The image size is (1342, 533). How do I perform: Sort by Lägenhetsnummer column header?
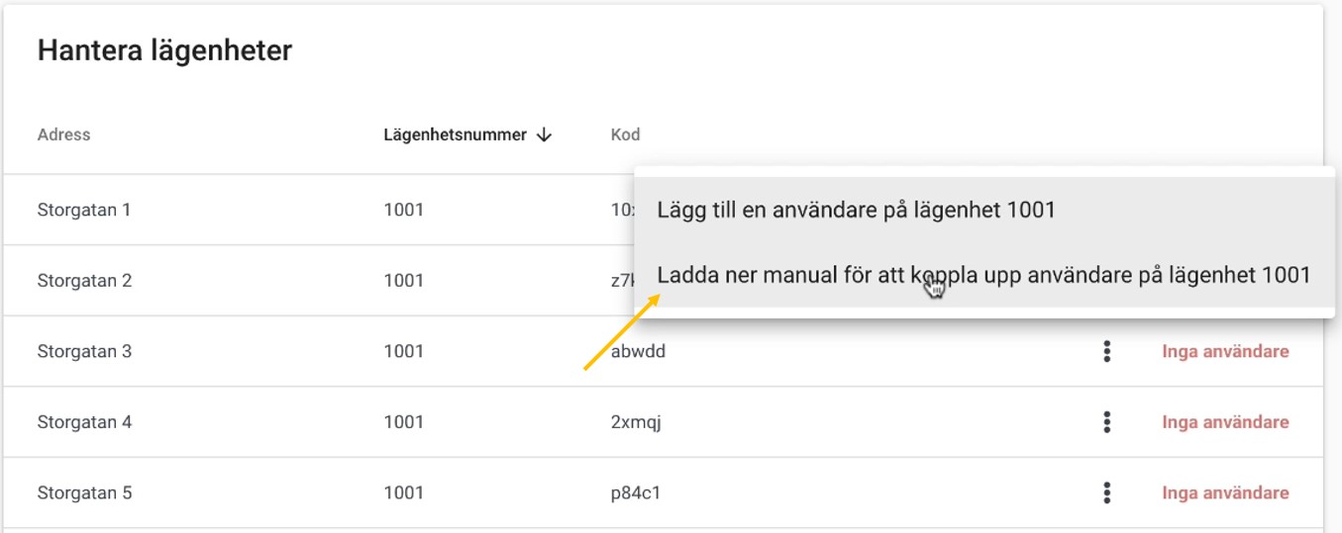click(x=455, y=135)
